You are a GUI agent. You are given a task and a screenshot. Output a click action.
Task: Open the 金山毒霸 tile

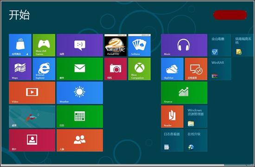click(x=220, y=45)
